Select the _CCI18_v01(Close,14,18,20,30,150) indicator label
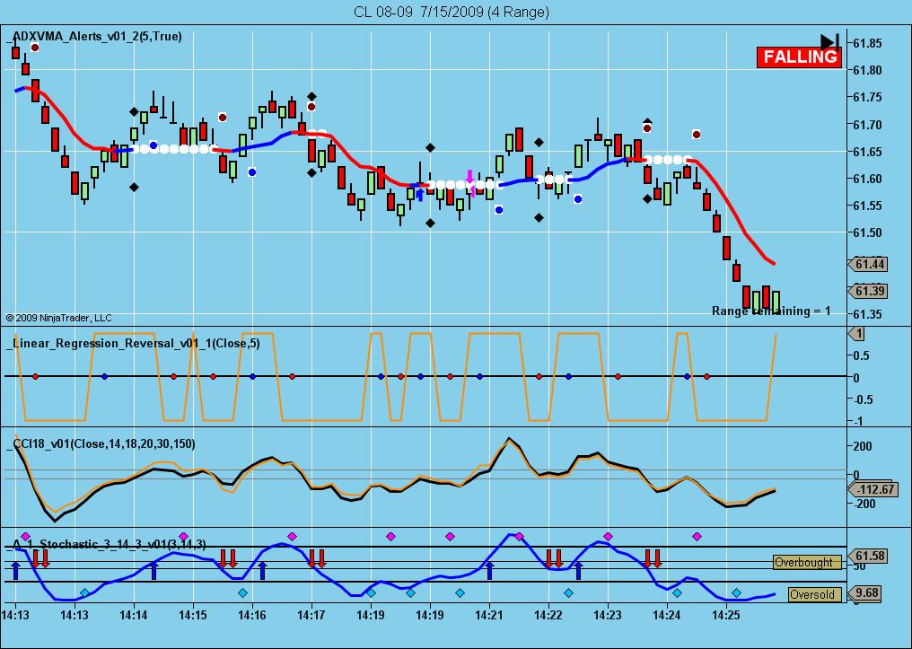Image resolution: width=912 pixels, height=649 pixels. [102, 443]
